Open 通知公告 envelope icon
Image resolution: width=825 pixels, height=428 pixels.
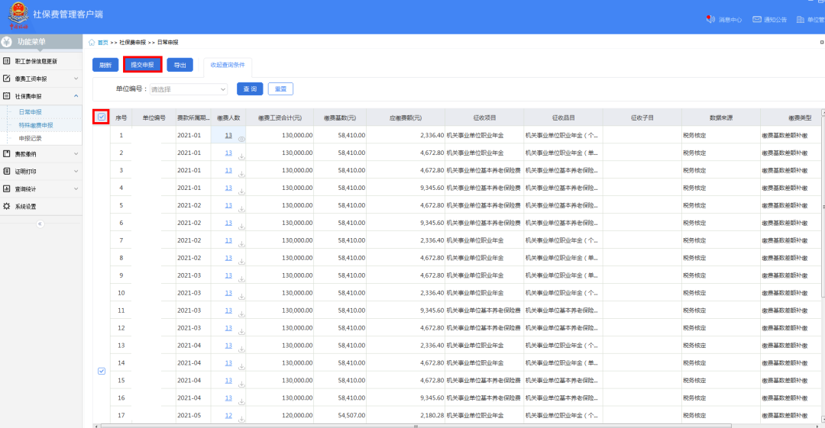pyautogui.click(x=756, y=19)
